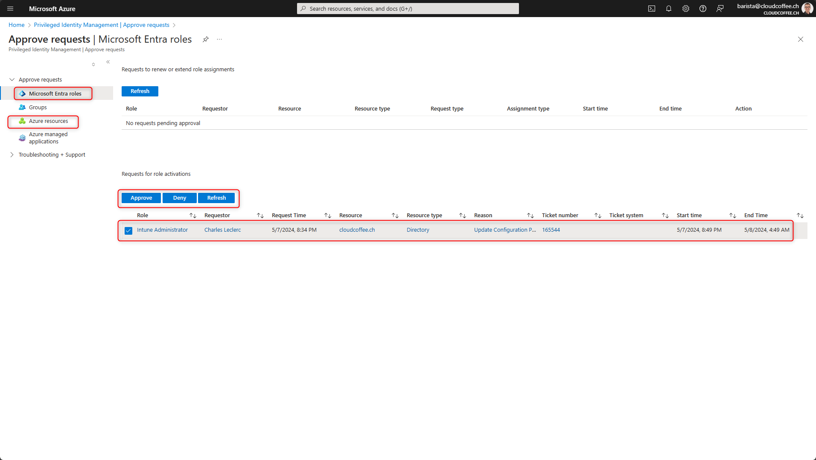Viewport: 816px width, 460px height.
Task: Open portal settings gear
Action: tap(686, 9)
